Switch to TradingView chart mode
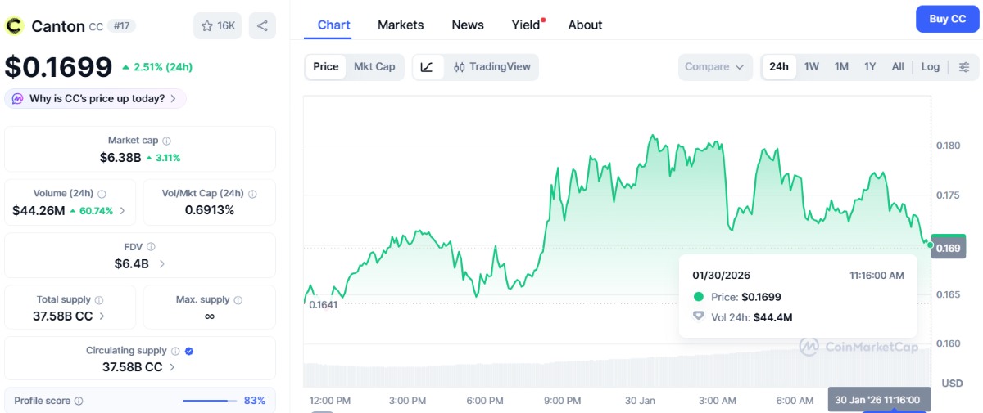 pos(491,67)
